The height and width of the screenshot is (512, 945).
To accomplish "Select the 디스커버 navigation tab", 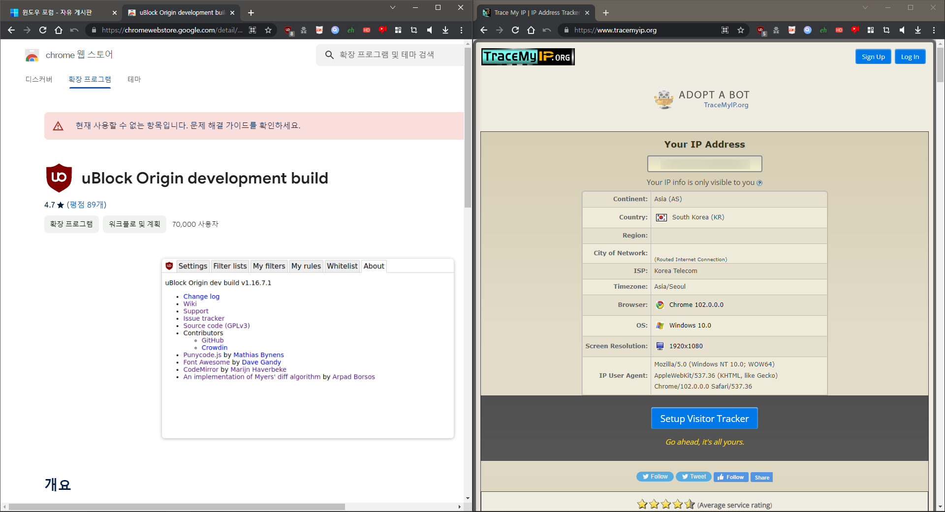I will [39, 79].
